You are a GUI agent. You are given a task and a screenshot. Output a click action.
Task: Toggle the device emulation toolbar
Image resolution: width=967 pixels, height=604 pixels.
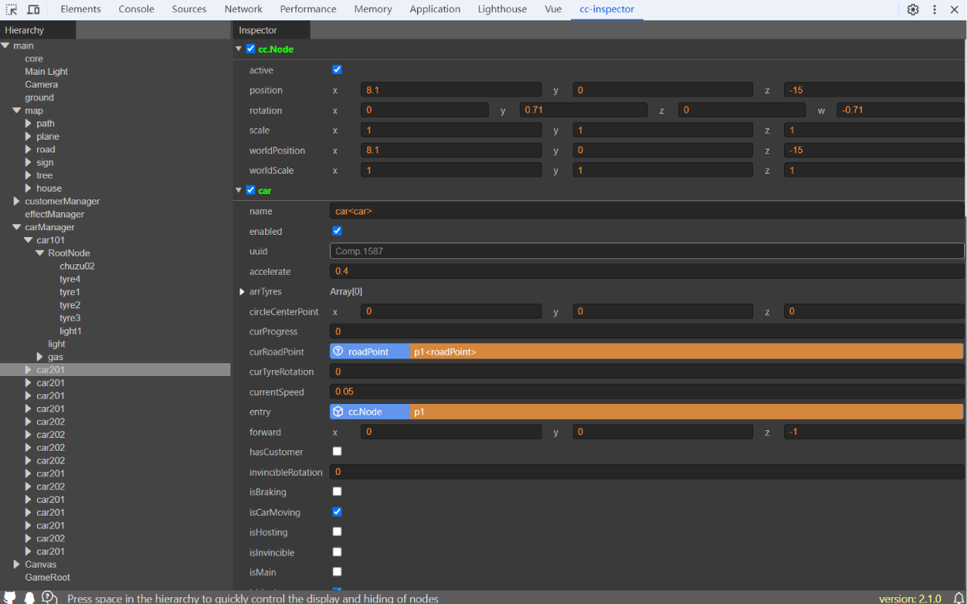32,9
